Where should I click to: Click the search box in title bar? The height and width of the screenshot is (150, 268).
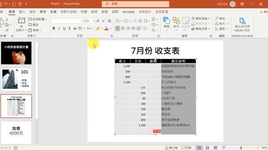click(x=135, y=4)
